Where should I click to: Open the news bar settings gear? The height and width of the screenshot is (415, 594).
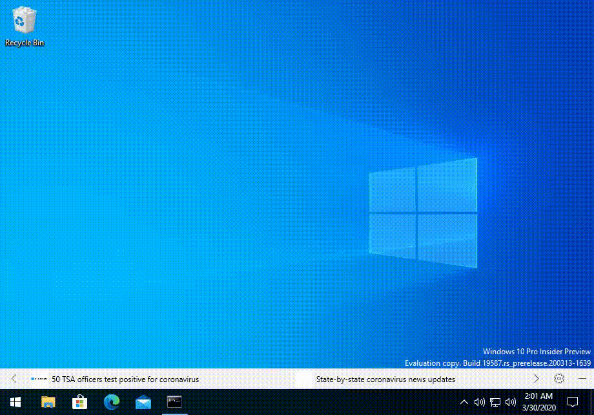pyautogui.click(x=558, y=379)
